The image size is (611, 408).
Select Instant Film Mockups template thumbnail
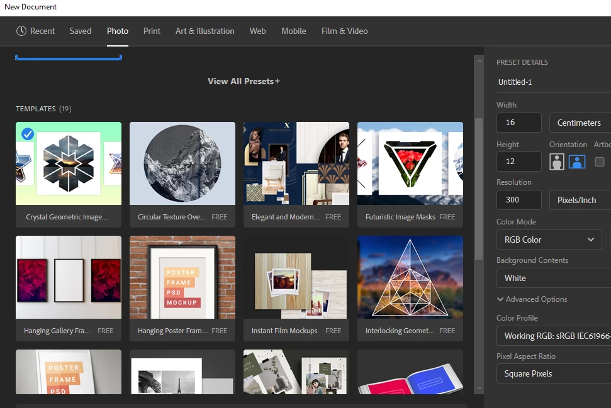point(296,277)
